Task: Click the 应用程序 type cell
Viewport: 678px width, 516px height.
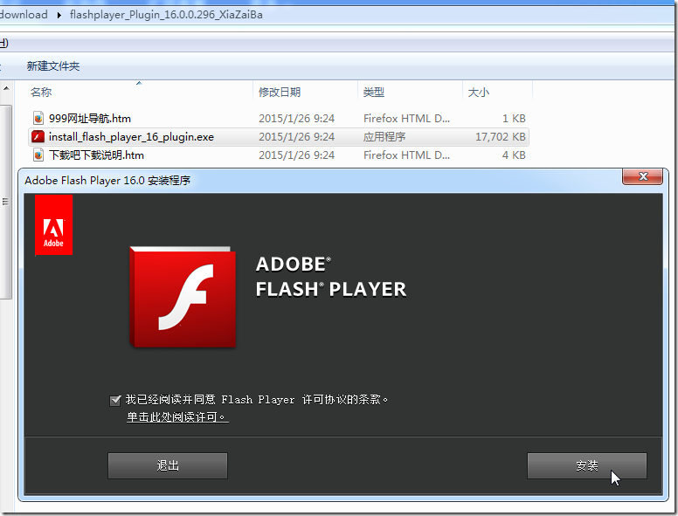Action: tap(384, 136)
